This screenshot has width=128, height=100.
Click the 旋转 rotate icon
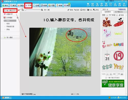[102, 5]
